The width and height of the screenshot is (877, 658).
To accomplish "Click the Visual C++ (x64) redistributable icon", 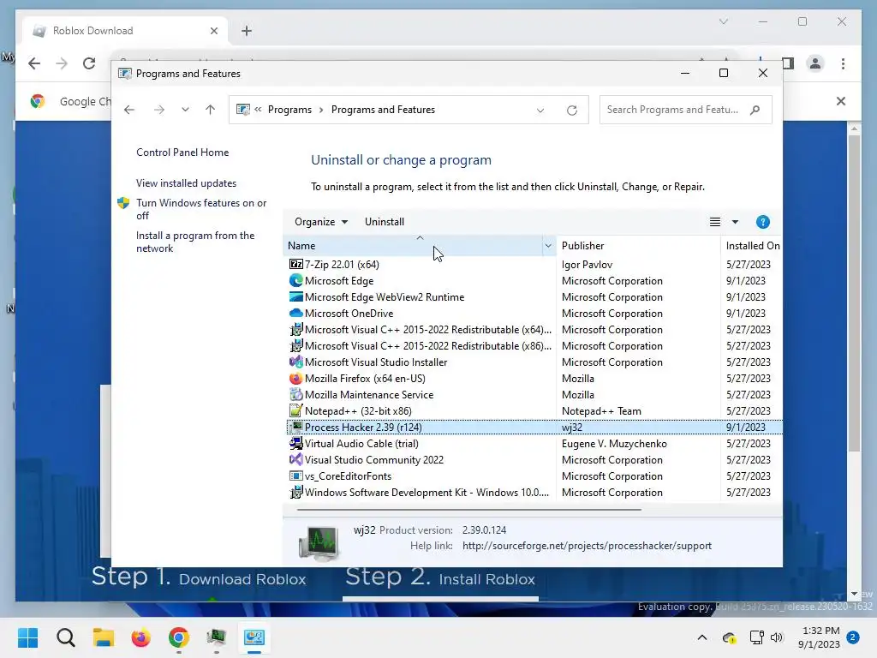I will pyautogui.click(x=295, y=330).
